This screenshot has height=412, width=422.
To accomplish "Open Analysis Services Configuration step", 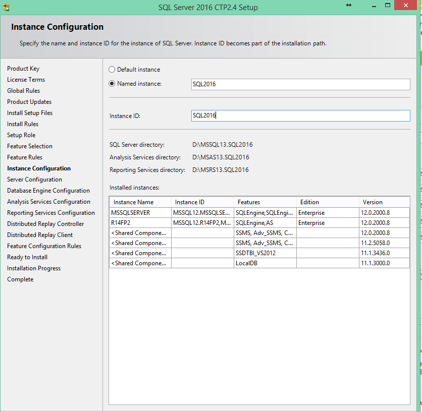I will coord(49,202).
